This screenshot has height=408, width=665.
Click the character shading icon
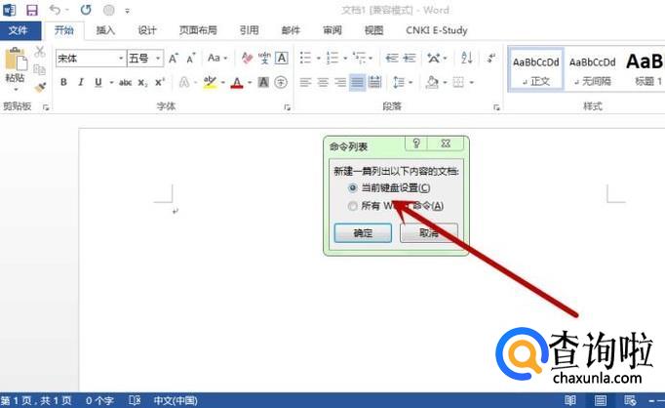[263, 82]
